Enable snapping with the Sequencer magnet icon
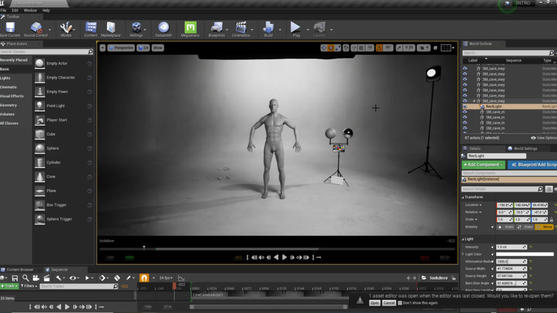The height and width of the screenshot is (313, 557). pos(144,277)
